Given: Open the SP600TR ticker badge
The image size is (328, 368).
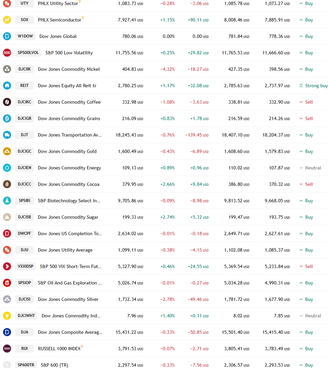Looking at the screenshot, I should (x=26, y=365).
